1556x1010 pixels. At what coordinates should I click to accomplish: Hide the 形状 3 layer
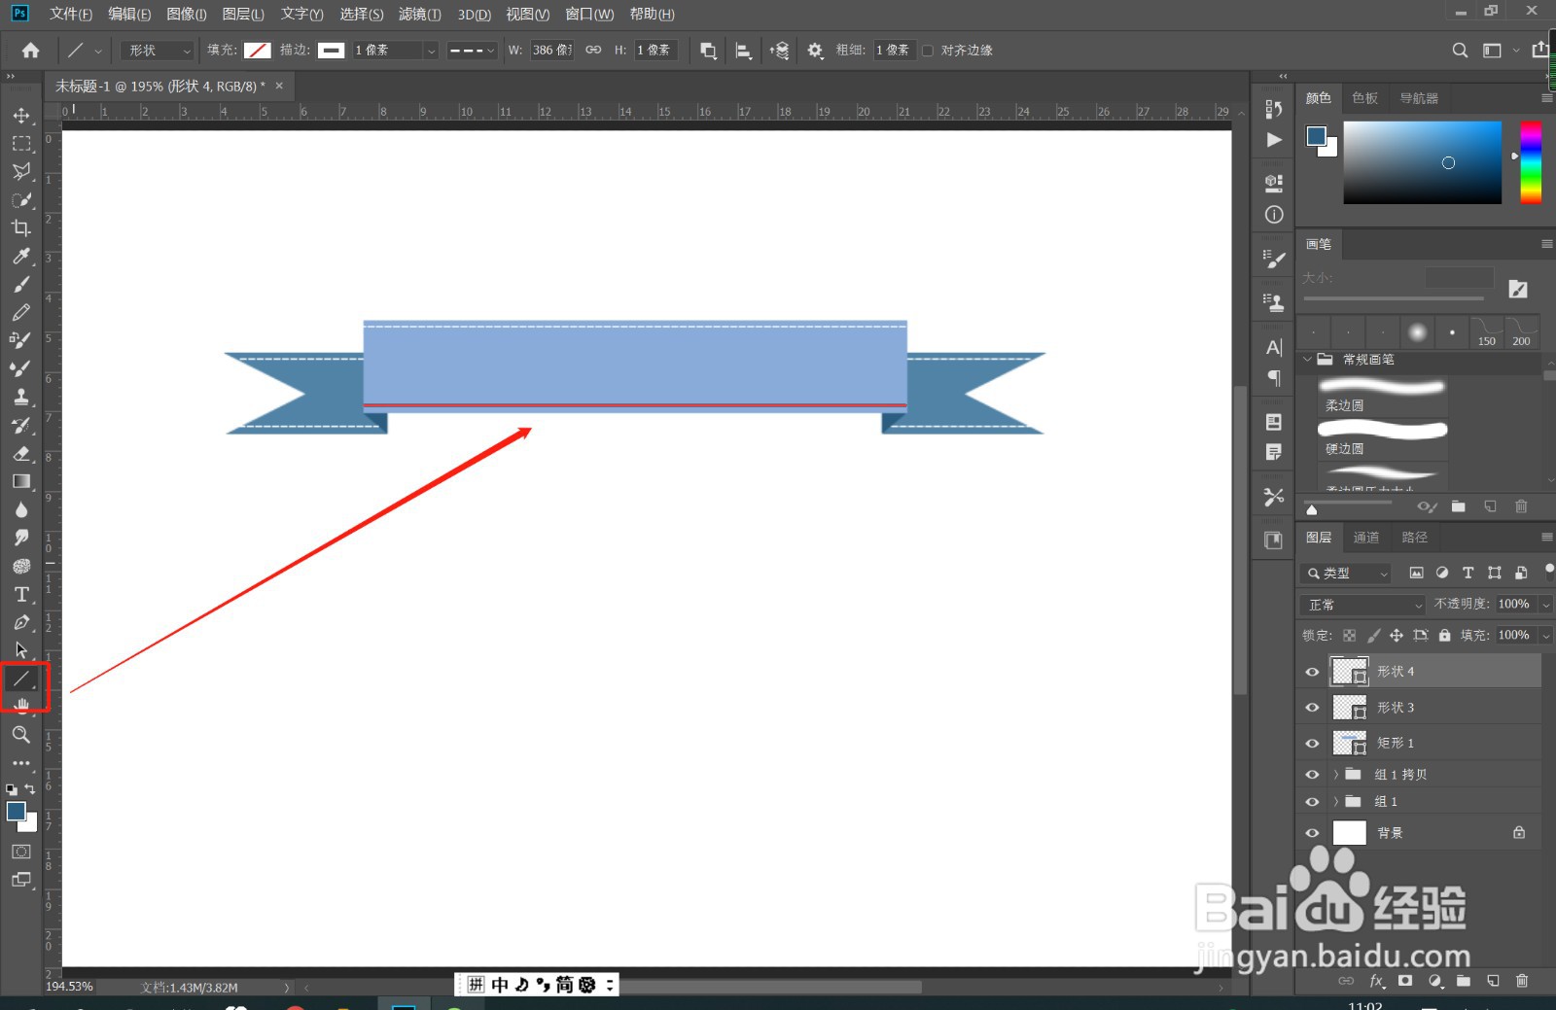1312,708
